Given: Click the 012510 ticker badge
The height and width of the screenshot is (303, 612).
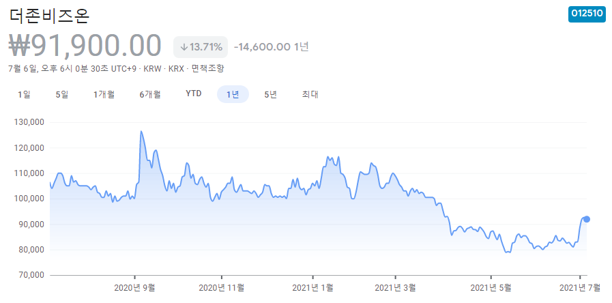Looking at the screenshot, I should [587, 14].
